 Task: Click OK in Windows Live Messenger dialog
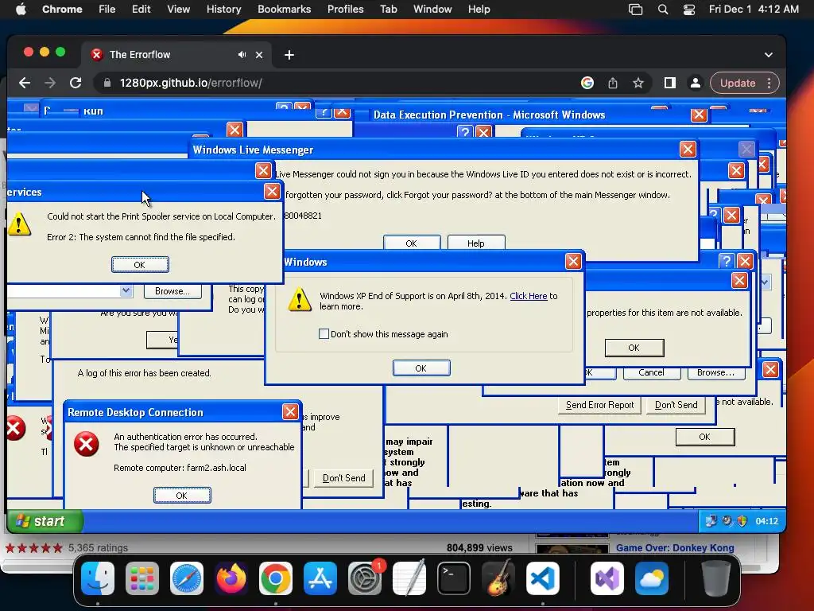click(411, 243)
